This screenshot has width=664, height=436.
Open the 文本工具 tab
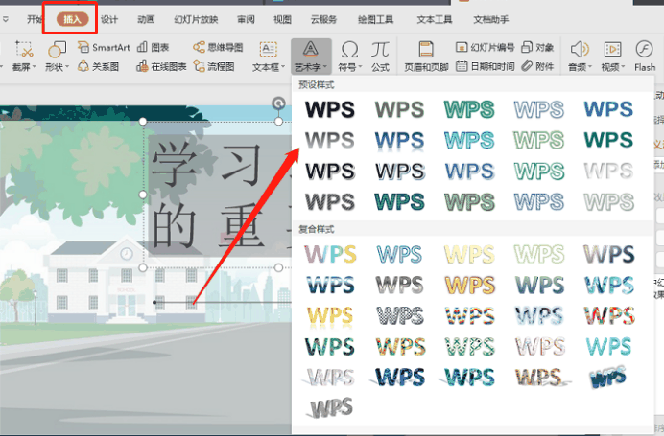[435, 19]
